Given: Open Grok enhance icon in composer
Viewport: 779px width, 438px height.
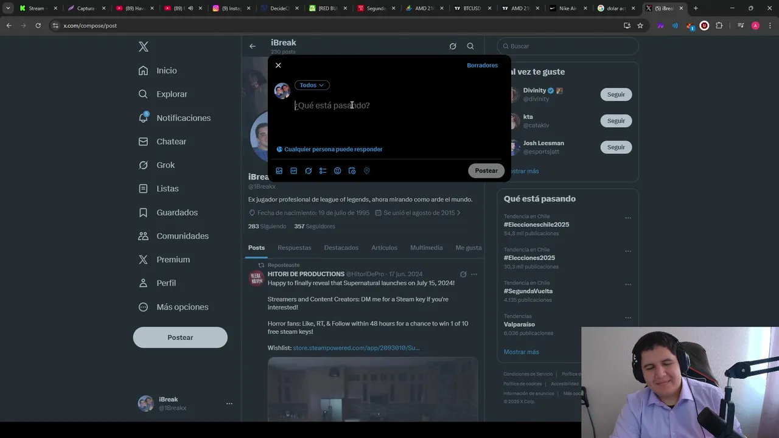Looking at the screenshot, I should click(x=309, y=171).
